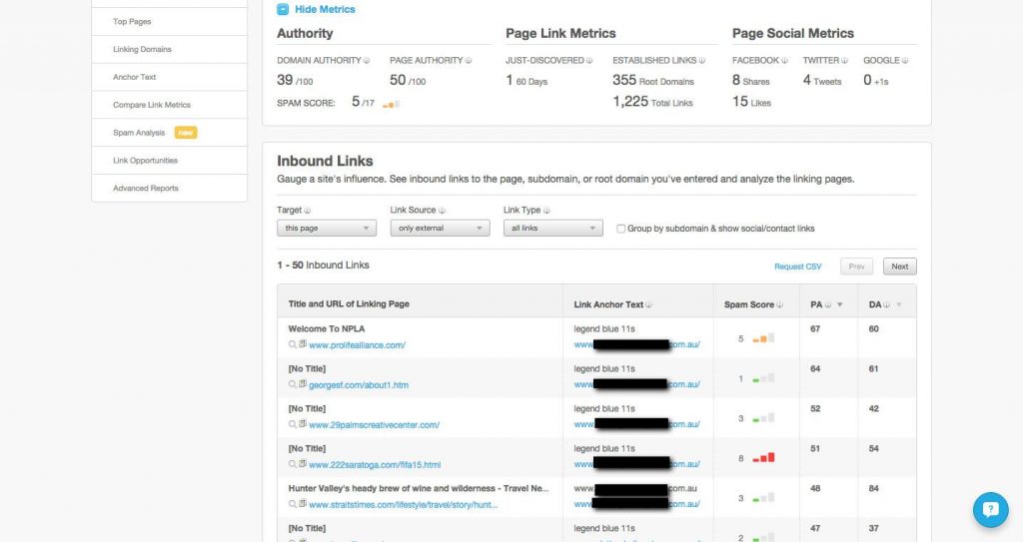Viewport: 1023px width, 542px height.
Task: Open Link Source 'only external' dropdown
Action: 440,229
